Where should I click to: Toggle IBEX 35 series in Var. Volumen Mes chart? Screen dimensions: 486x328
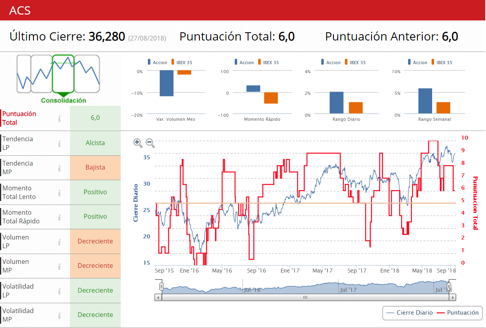(x=182, y=63)
